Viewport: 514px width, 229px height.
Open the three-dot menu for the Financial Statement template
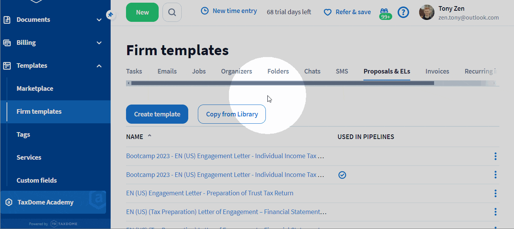click(496, 212)
